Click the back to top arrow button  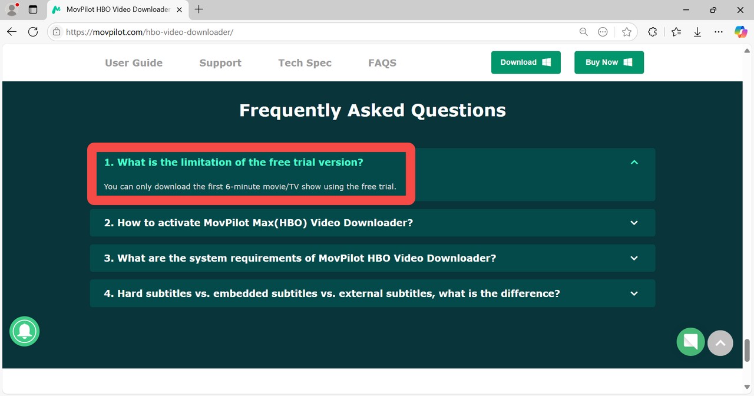point(720,343)
